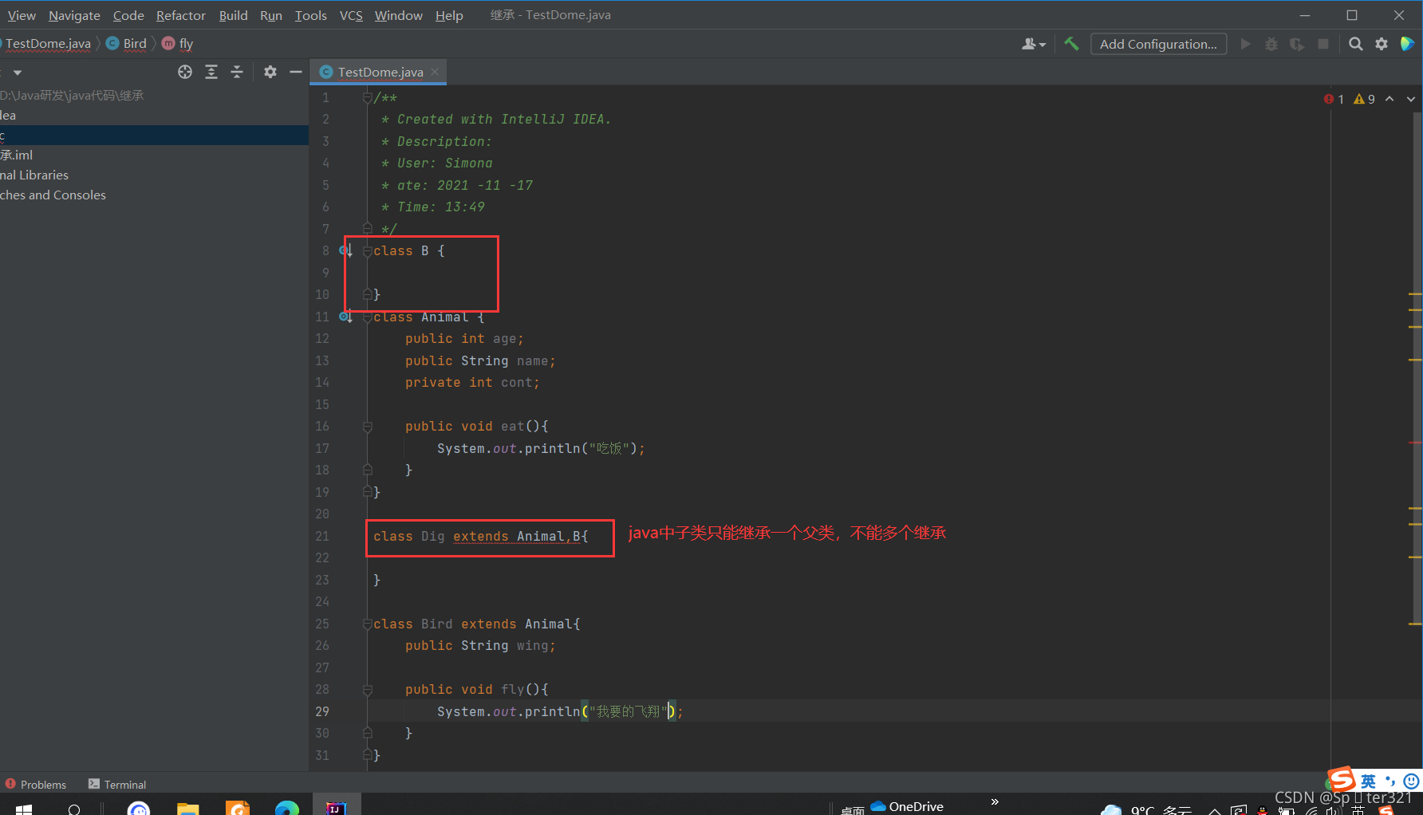Click the orange stripe mark beside line 21

[x=1416, y=524]
